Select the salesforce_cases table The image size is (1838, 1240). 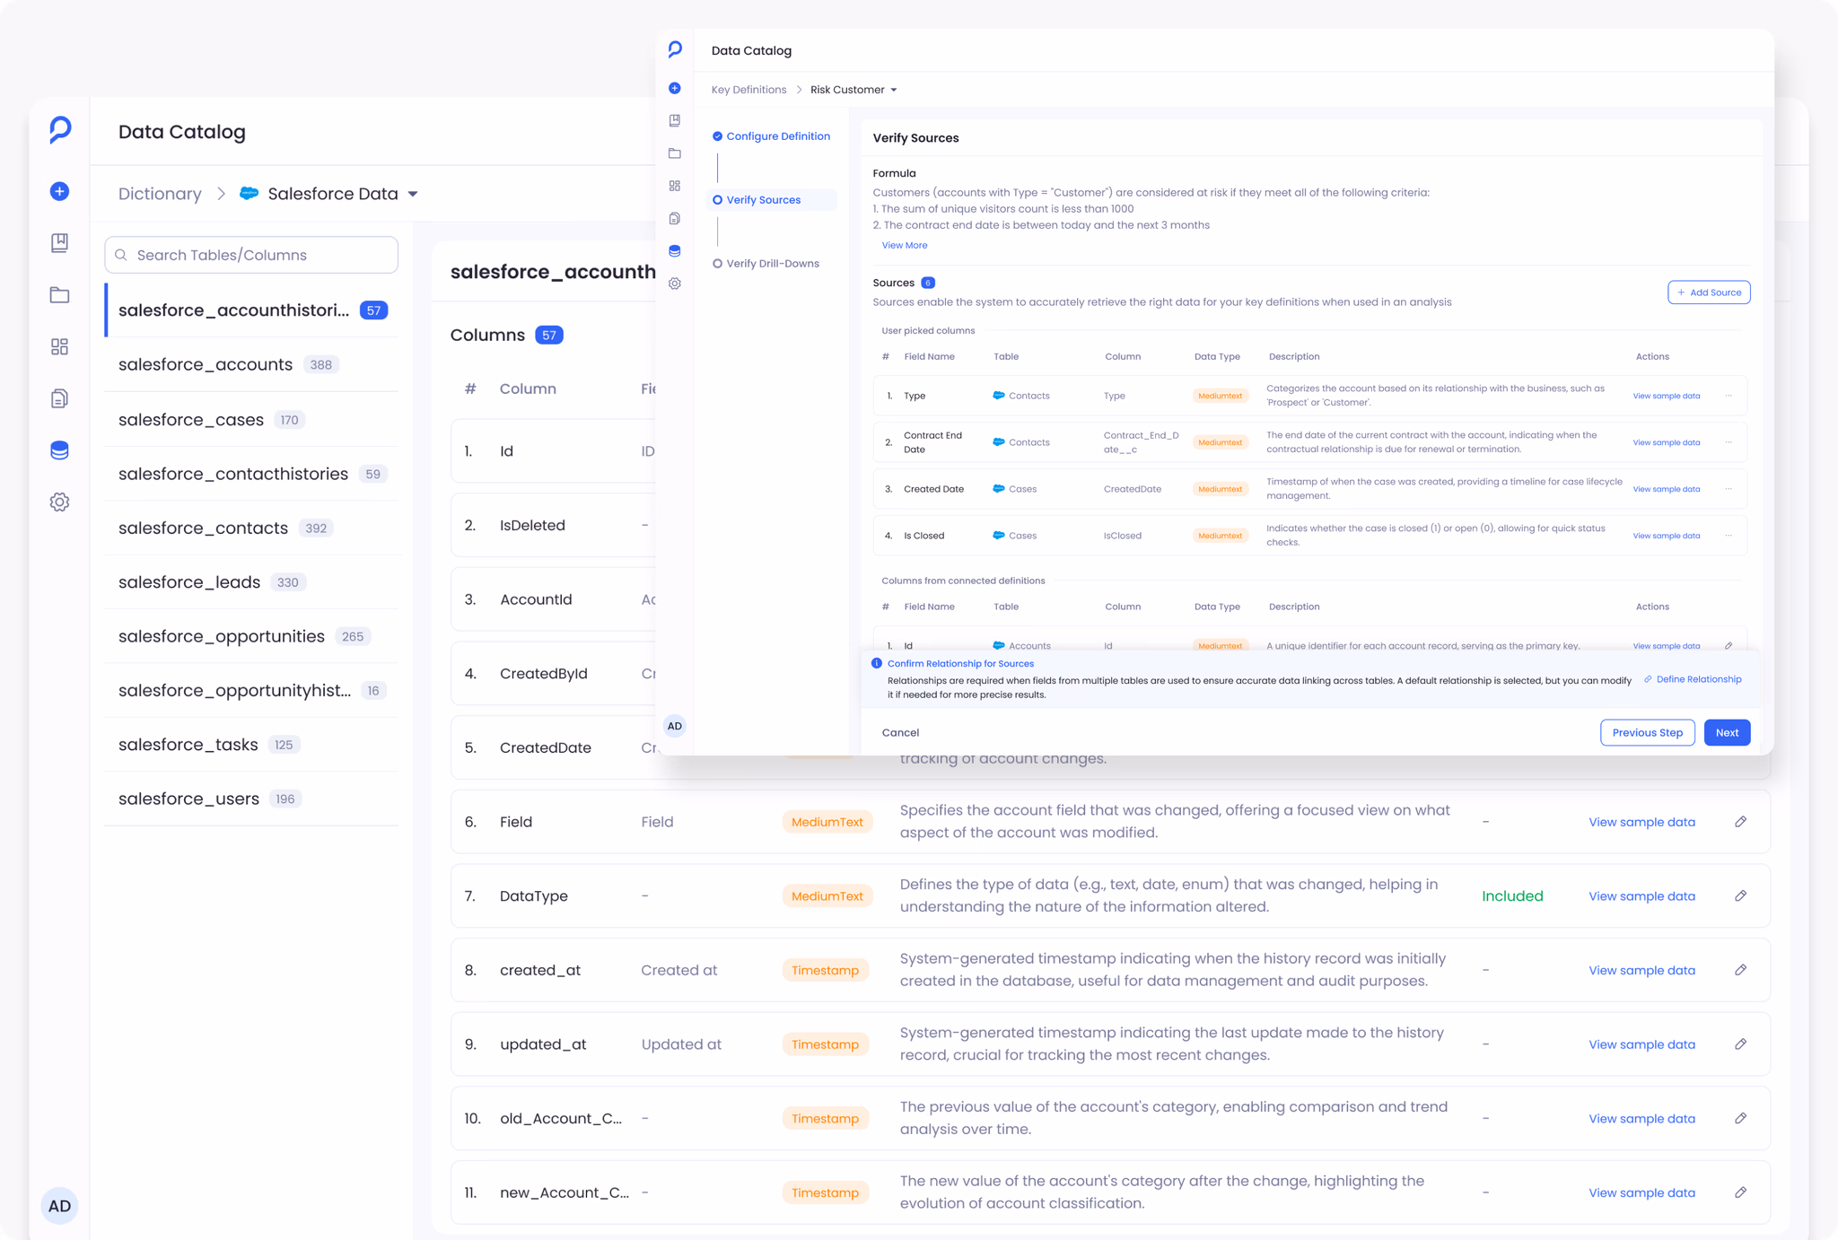(x=251, y=419)
